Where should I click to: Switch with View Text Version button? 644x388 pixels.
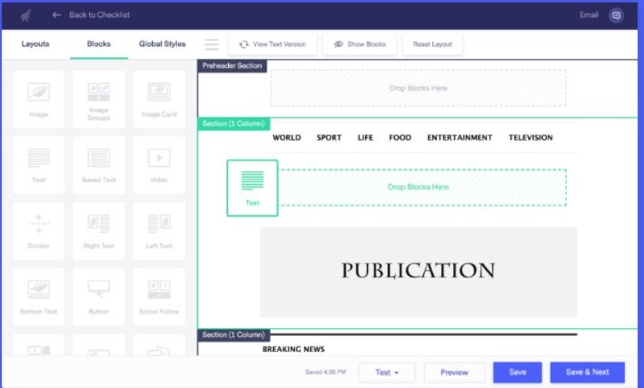pos(272,44)
